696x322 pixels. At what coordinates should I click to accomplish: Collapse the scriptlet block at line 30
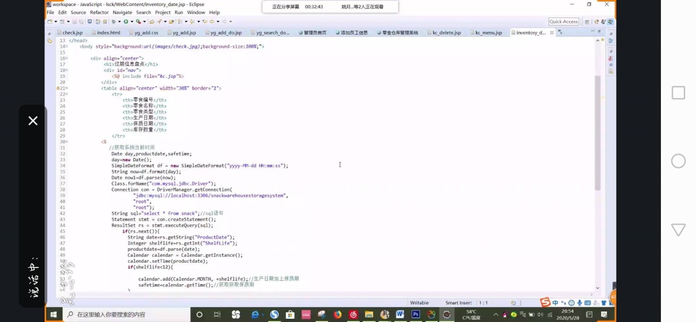(x=66, y=142)
